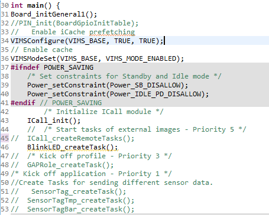Click commented GAPRole_createTask line
The width and height of the screenshot is (269, 215).
pyautogui.click(x=62, y=165)
